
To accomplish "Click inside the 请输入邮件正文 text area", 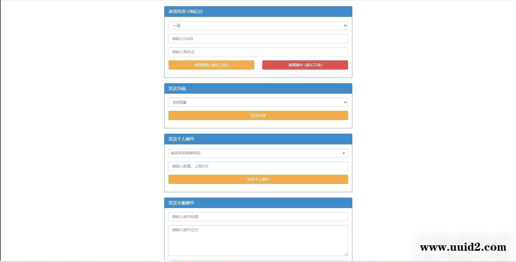I will 258,239.
